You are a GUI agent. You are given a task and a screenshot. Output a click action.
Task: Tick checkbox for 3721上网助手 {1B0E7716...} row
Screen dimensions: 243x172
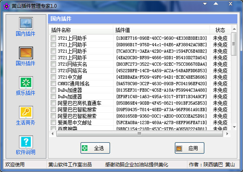coord(53,38)
